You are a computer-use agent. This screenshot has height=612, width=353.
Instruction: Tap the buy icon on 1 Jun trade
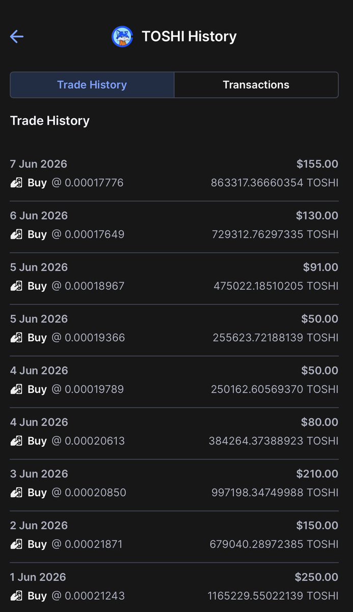pos(16,596)
